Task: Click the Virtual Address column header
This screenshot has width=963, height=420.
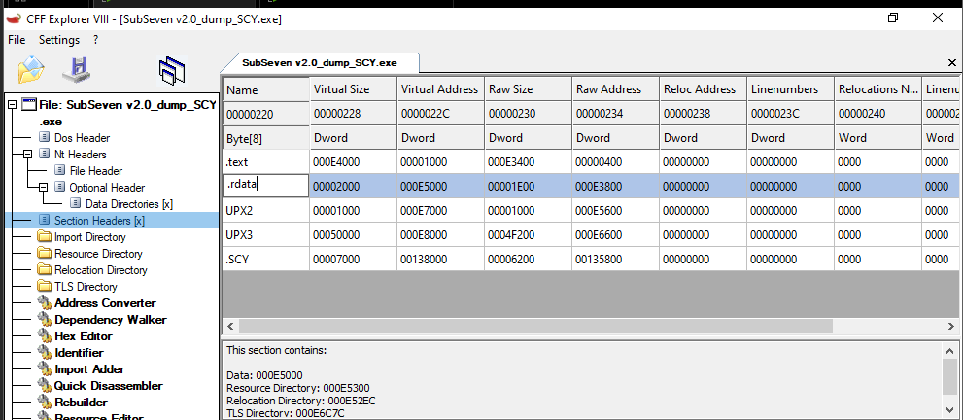Action: [x=439, y=89]
